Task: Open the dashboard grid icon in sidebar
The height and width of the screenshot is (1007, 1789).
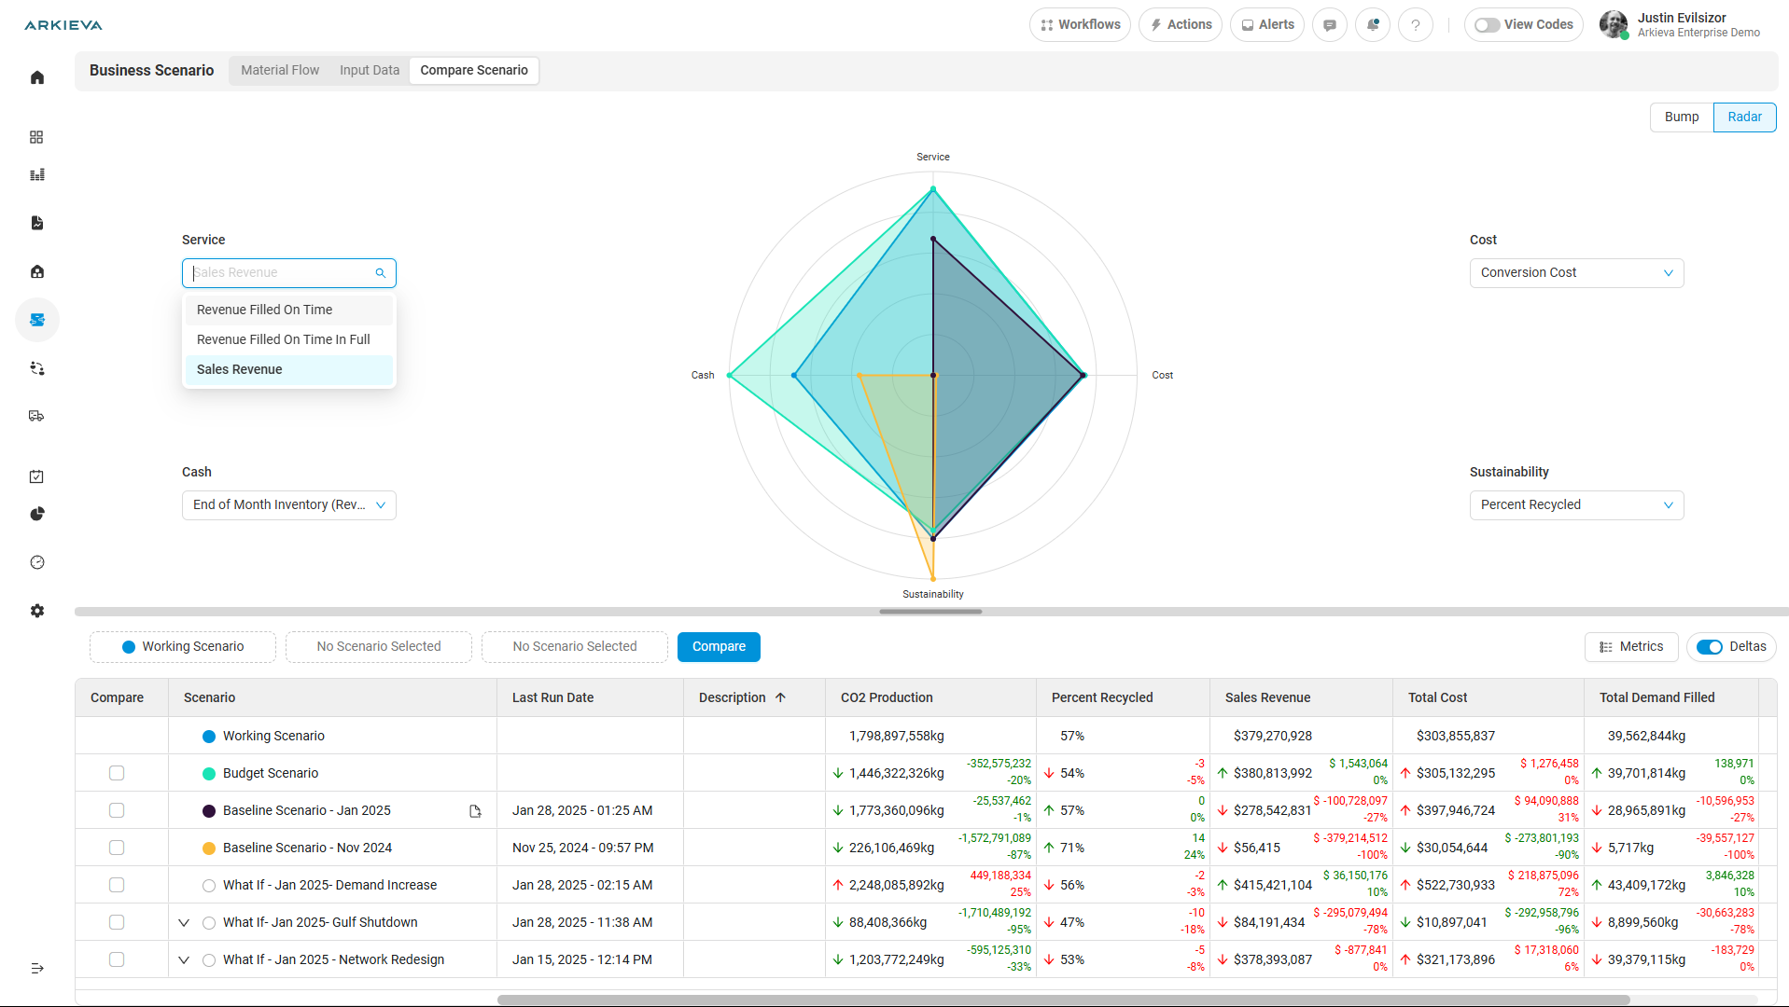Action: 36,137
